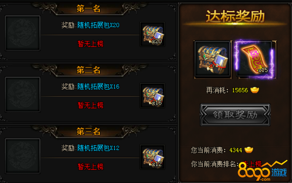This screenshot has width=292, height=183.
Task: Select the empty first place avatar slot
Action: (x=22, y=33)
